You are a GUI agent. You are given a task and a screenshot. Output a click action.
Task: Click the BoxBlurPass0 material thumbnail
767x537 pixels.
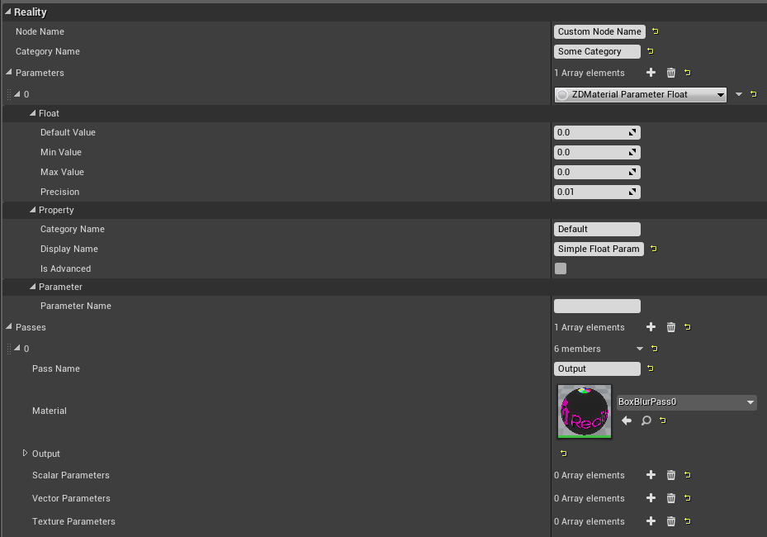point(585,411)
